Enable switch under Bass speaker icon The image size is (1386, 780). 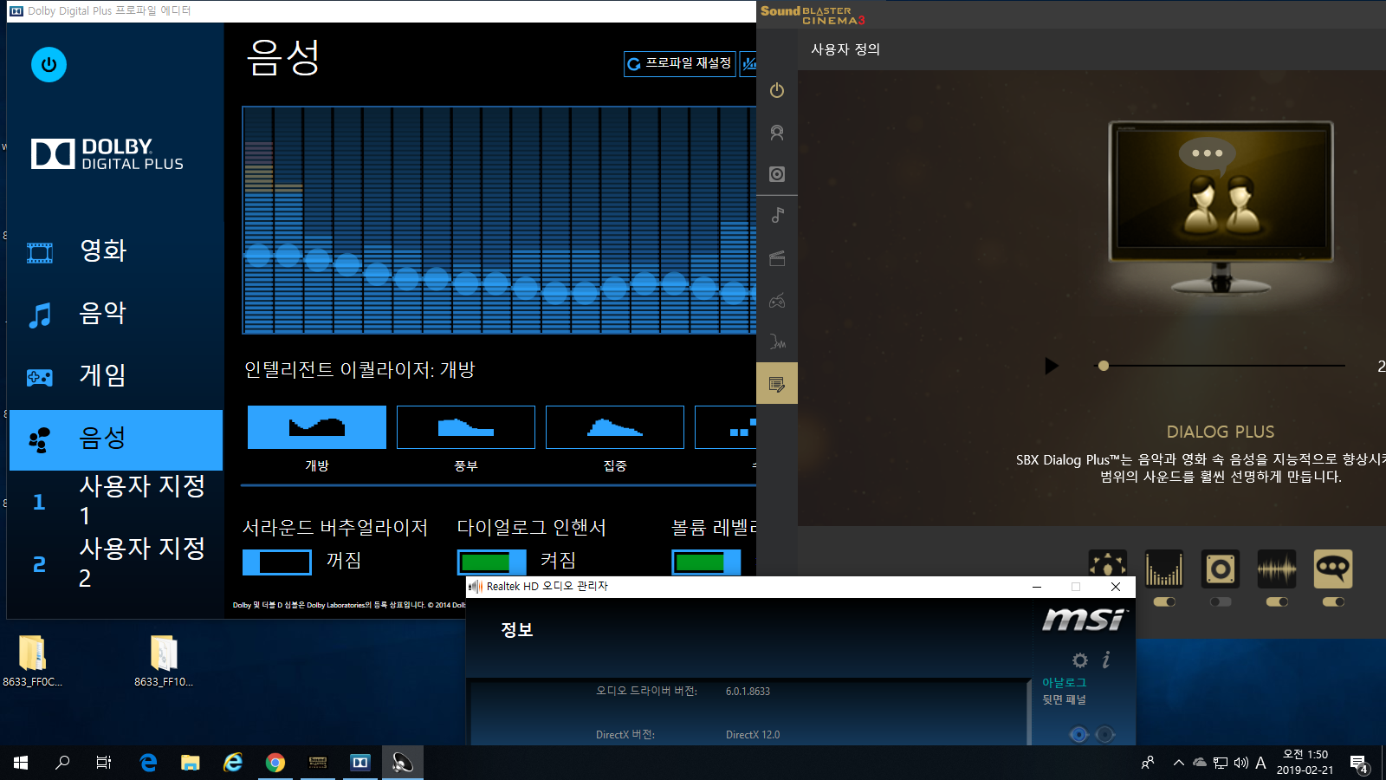tap(1221, 601)
